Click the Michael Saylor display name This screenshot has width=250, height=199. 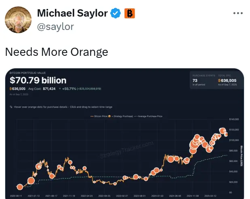coord(72,13)
